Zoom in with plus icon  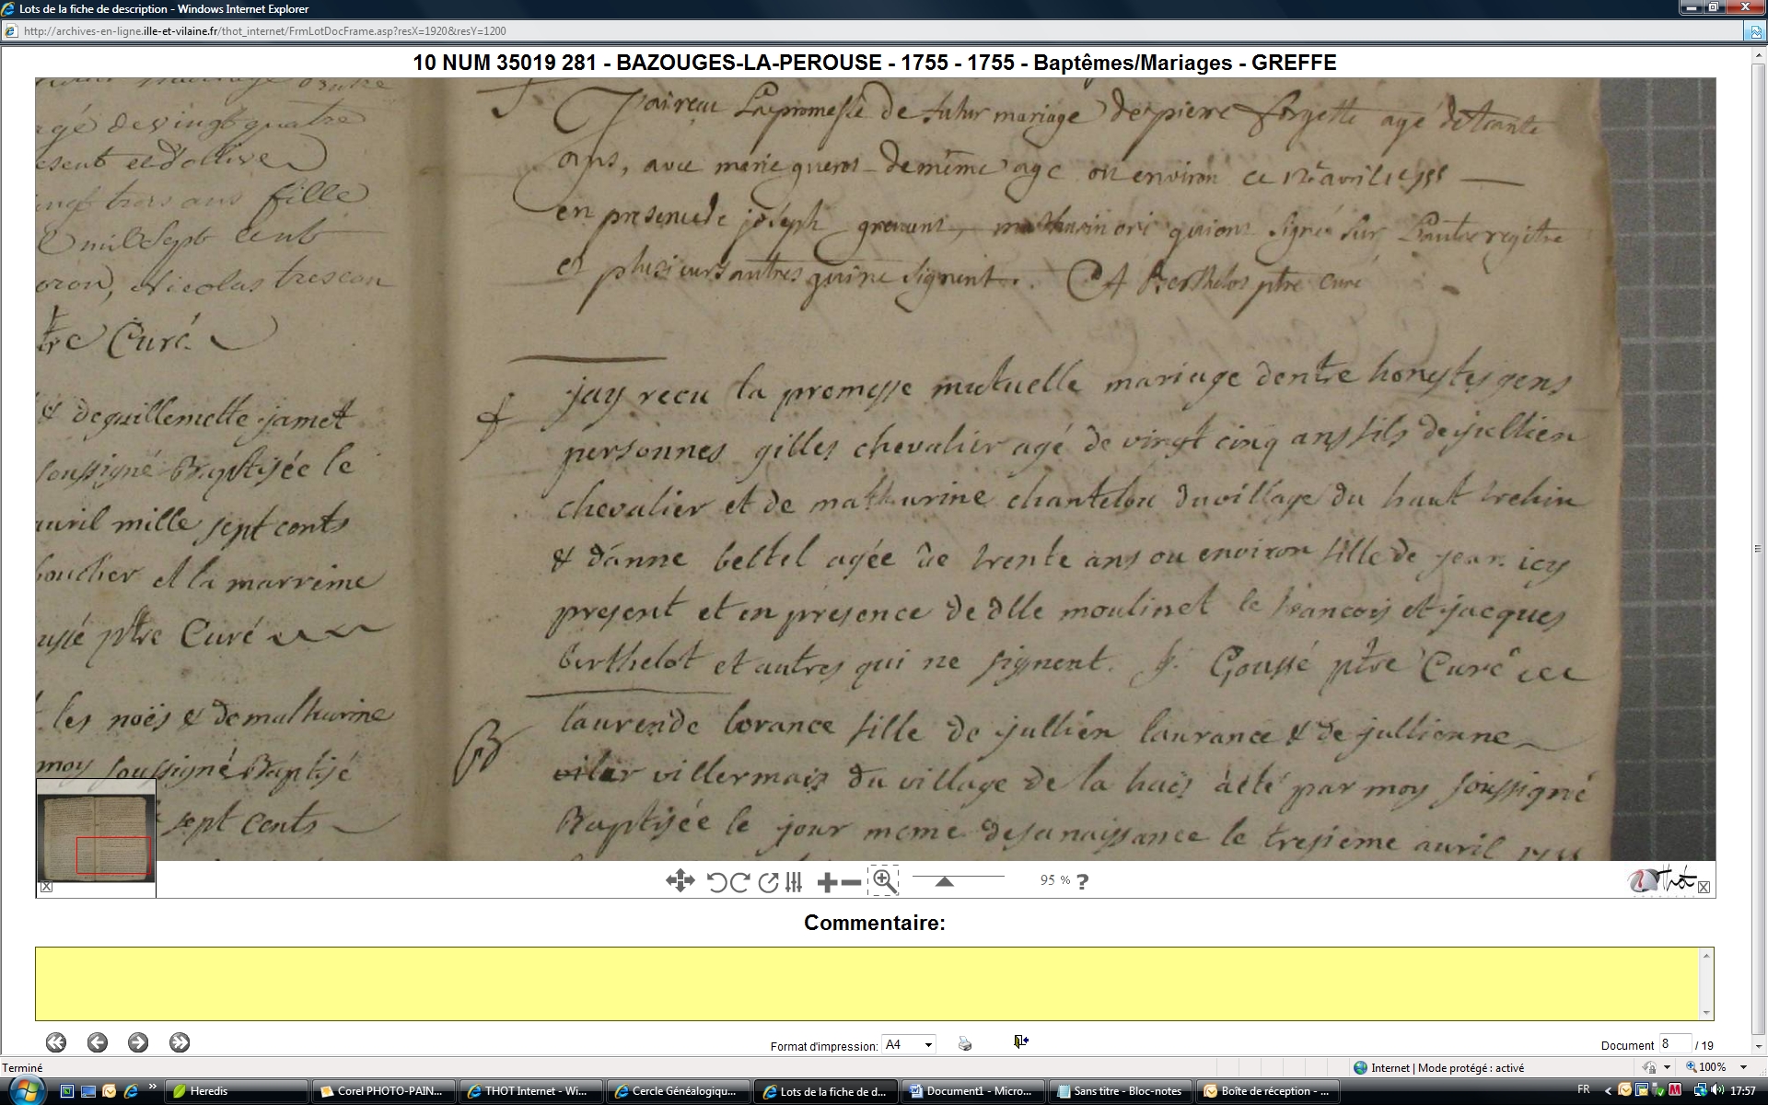click(827, 883)
